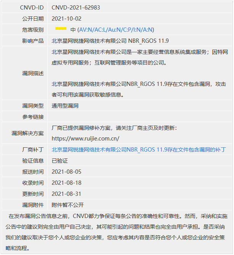Viewport: 234px width, 255px height.
Task: Select the line 厂商已提供漏洞修补方案
Action: pos(114,128)
